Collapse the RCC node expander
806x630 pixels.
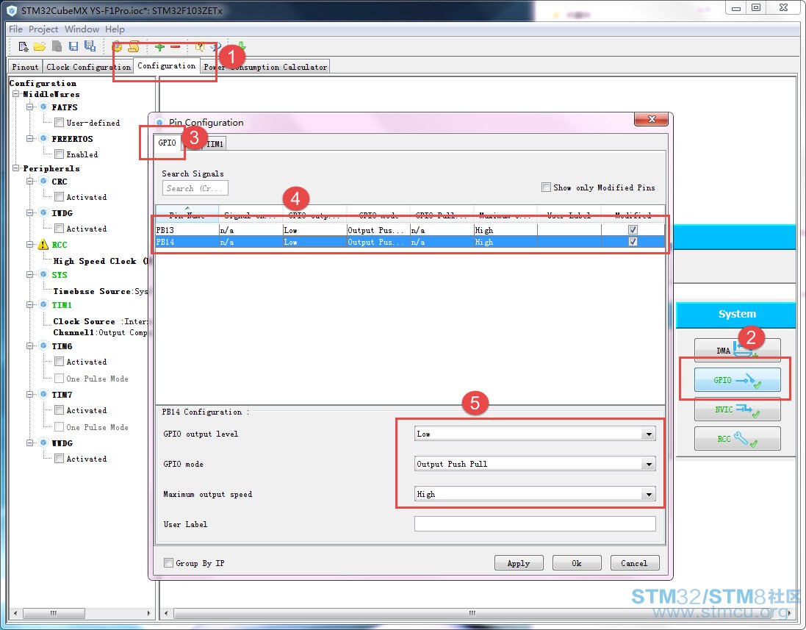pos(30,245)
